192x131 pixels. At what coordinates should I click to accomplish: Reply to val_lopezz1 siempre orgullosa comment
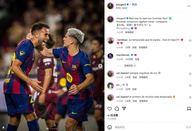(x=135, y=77)
